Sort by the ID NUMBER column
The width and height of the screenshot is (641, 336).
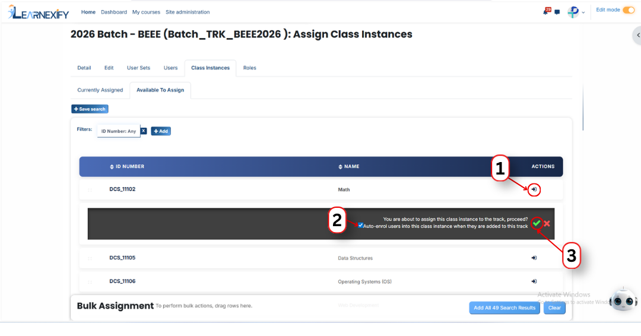(x=127, y=167)
